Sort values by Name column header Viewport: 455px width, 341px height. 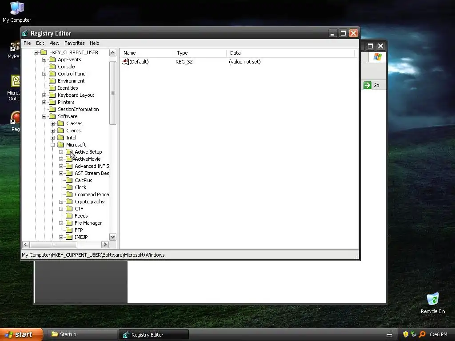147,53
